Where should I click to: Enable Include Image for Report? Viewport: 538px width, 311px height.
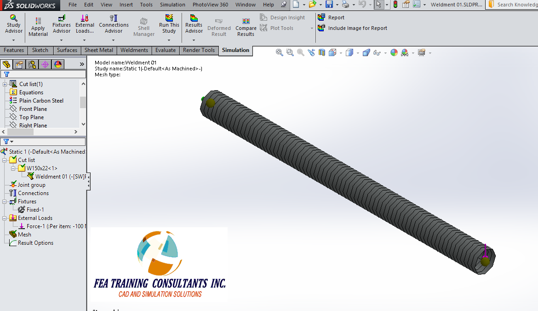(x=353, y=28)
